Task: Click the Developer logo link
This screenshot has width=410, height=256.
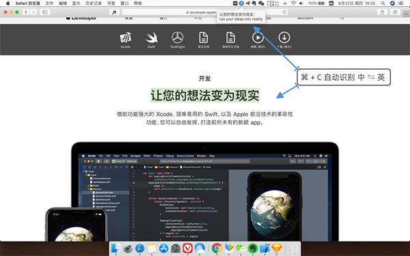Action: tap(81, 18)
